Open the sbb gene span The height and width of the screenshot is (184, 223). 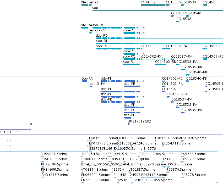pyautogui.click(x=157, y=10)
